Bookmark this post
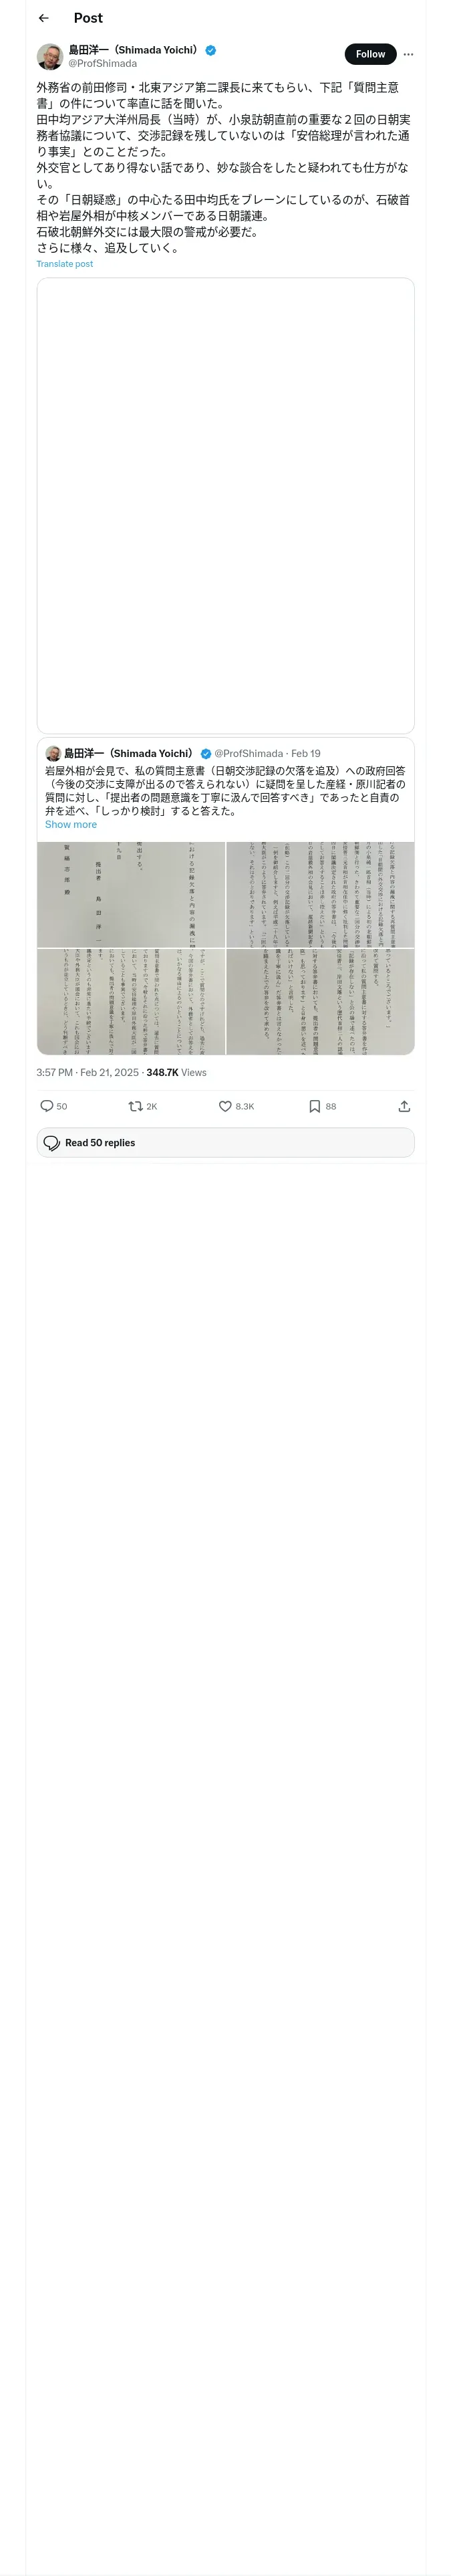This screenshot has height=2576, width=451. pyautogui.click(x=314, y=1106)
